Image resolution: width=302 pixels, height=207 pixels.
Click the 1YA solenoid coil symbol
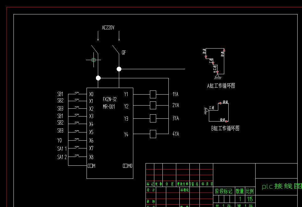click(153, 94)
